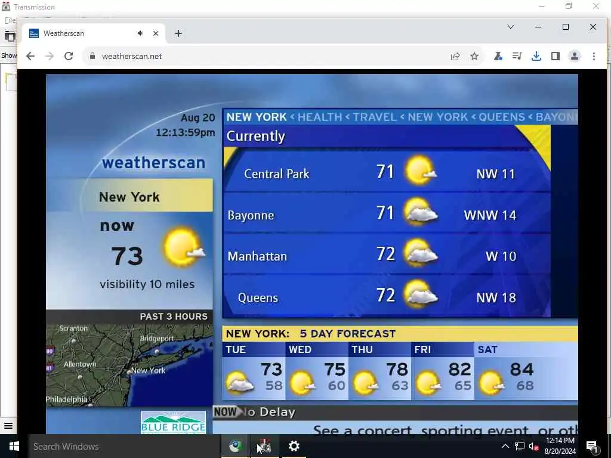Open the Chrome profile menu
611x458 pixels.
point(575,57)
